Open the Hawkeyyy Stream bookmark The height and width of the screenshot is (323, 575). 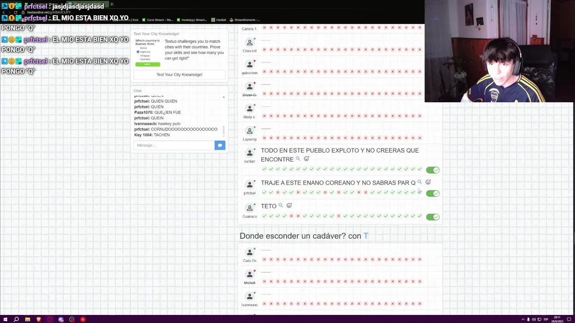click(x=192, y=20)
